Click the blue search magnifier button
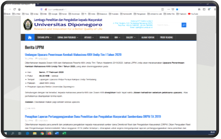Screen dimensions: 221x139 click(x=184, y=25)
